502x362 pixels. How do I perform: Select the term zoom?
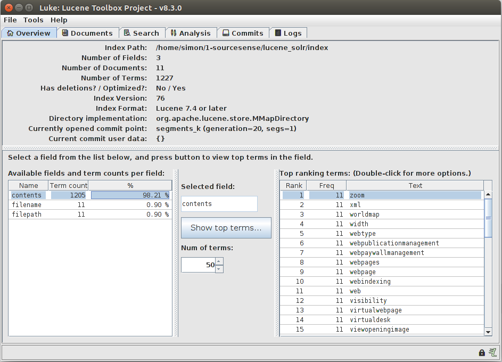pyautogui.click(x=382, y=195)
